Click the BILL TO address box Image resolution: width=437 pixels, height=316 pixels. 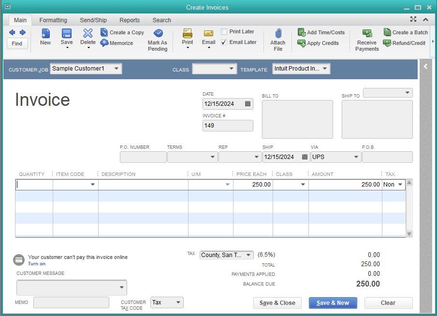pyautogui.click(x=297, y=119)
